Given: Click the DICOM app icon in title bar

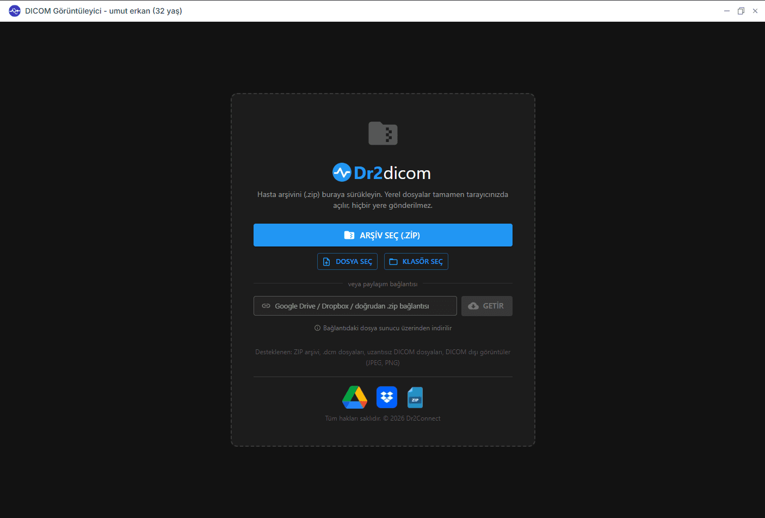Looking at the screenshot, I should (15, 11).
